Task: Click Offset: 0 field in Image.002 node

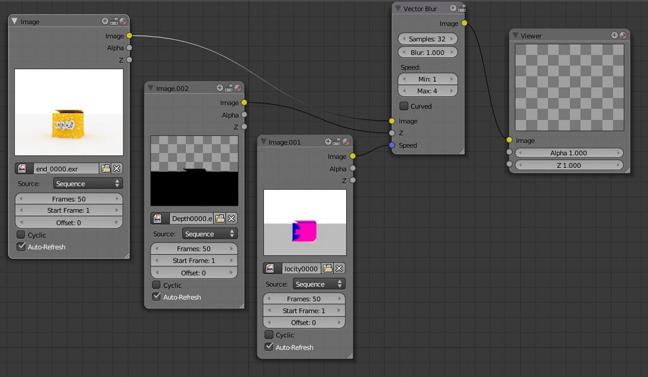Action: 194,273
